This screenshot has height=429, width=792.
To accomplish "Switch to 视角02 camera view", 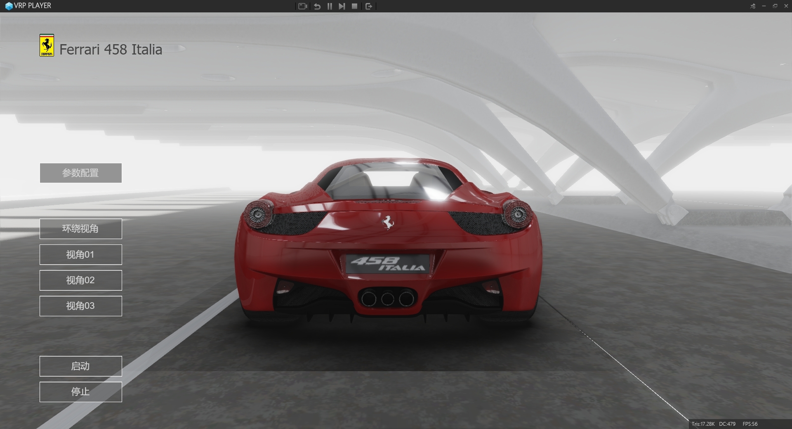I will point(81,280).
